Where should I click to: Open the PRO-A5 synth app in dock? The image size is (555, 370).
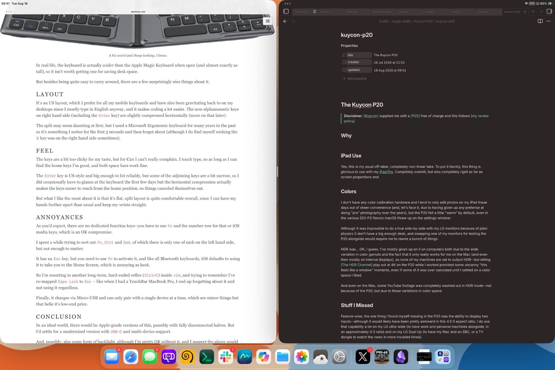pos(382,356)
